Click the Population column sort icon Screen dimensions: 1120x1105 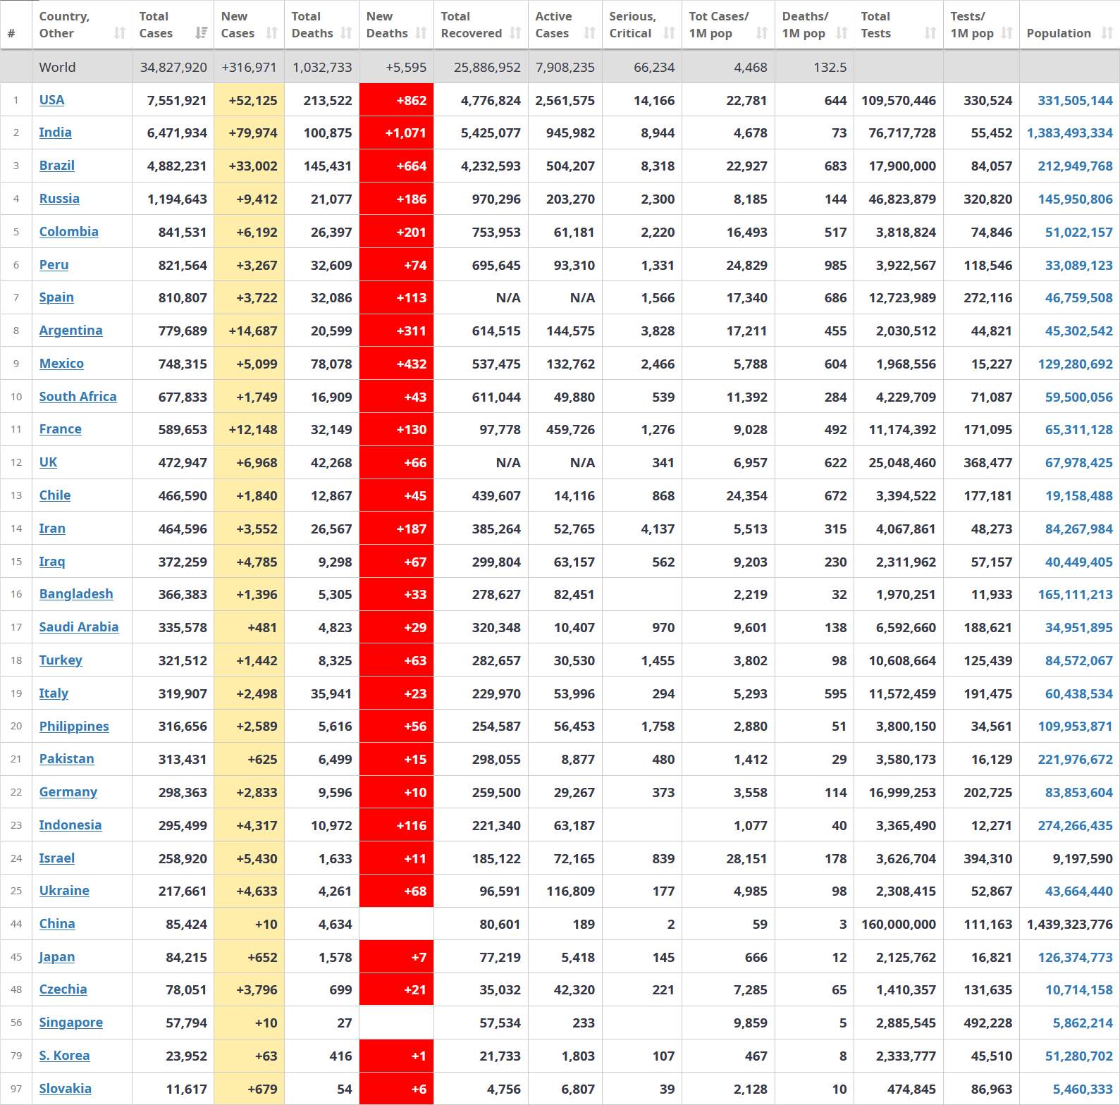pos(1107,33)
